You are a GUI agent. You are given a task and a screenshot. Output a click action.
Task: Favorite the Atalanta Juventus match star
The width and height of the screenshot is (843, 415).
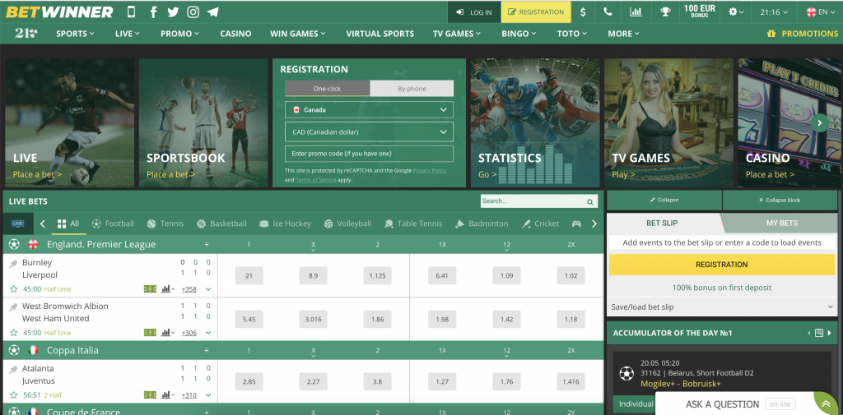click(x=14, y=394)
